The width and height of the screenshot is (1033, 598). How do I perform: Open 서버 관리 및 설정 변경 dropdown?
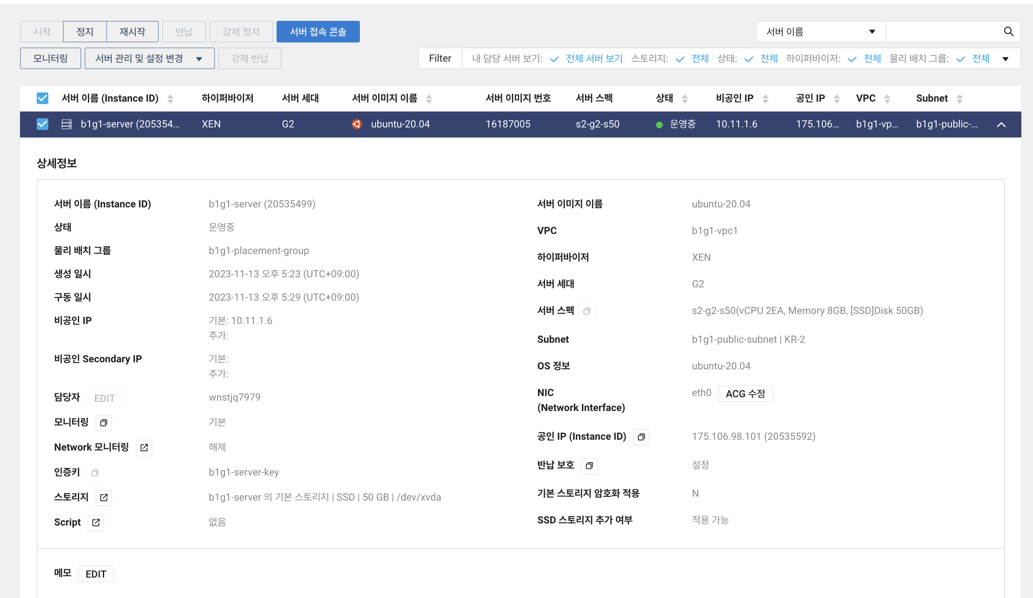click(x=150, y=58)
